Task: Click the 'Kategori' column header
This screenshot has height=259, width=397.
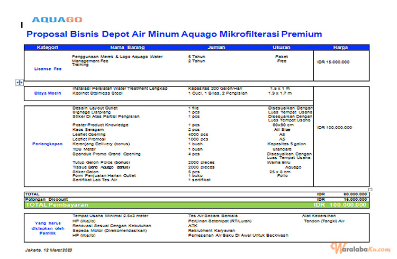Action: (47, 47)
